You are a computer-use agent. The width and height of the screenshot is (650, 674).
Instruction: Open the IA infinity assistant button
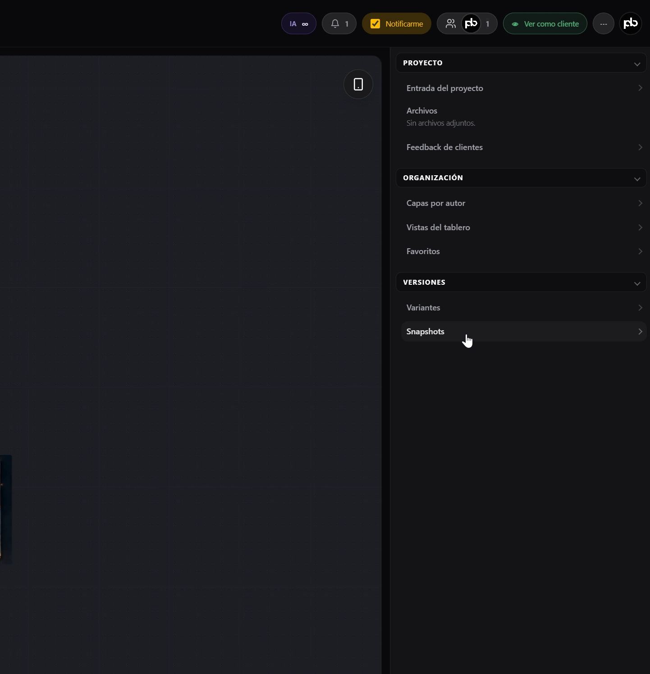(298, 24)
